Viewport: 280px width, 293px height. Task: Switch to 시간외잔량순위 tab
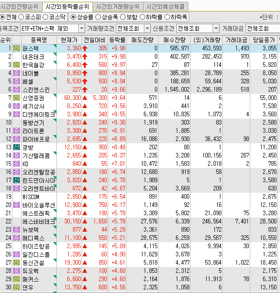coord(21,7)
